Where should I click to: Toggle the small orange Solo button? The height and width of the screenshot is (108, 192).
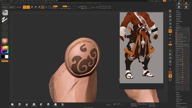coord(170,45)
